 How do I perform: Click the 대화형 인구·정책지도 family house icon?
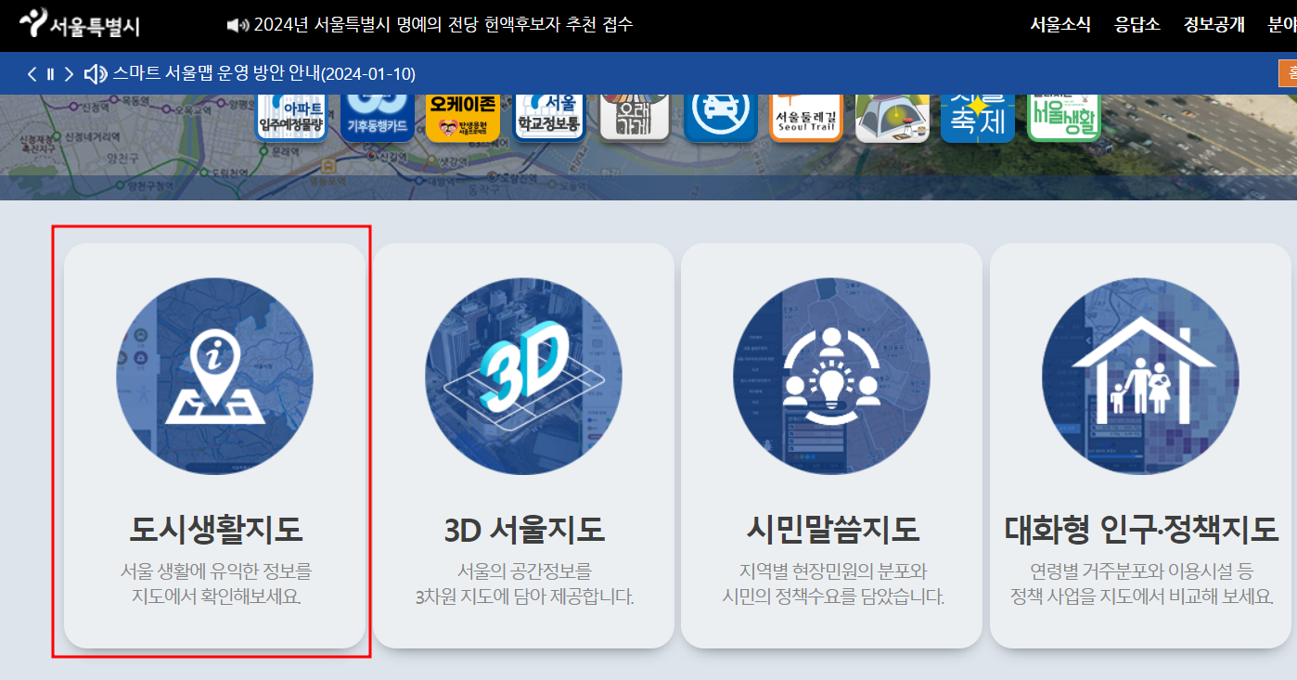tap(1140, 377)
